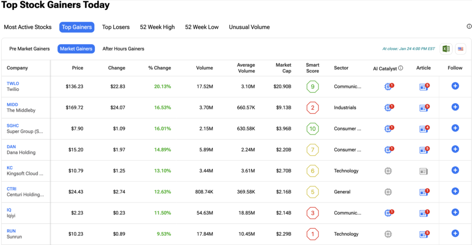
Task: Open article icon for The Middleby
Action: click(x=424, y=108)
